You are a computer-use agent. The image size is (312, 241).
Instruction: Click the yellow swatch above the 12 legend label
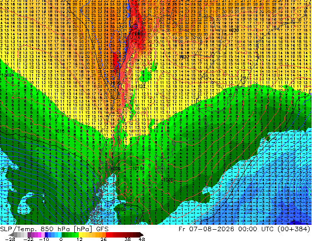(x=80, y=235)
